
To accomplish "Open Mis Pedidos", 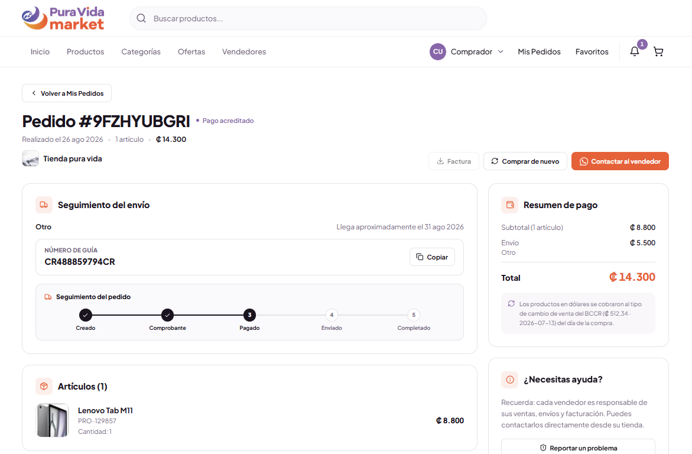I will point(540,51).
